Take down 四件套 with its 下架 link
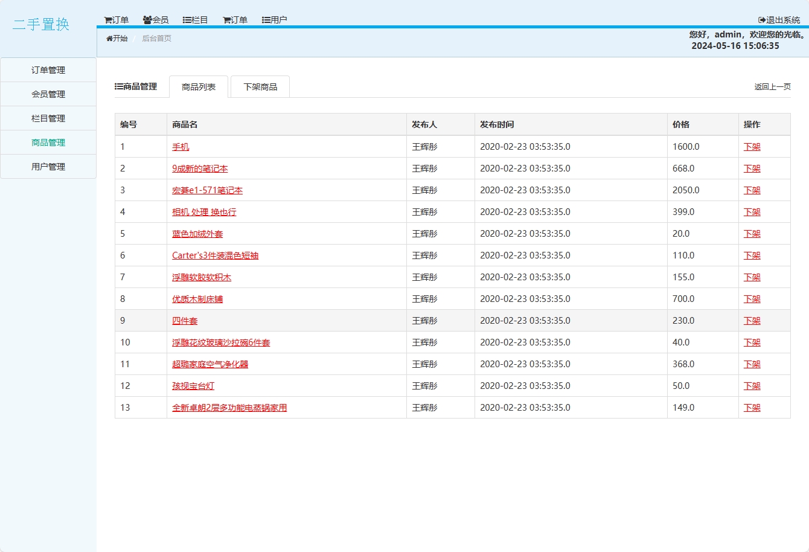 pos(752,321)
